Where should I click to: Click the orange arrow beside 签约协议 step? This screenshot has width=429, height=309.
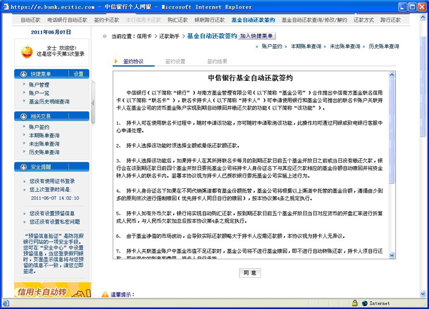[116, 62]
